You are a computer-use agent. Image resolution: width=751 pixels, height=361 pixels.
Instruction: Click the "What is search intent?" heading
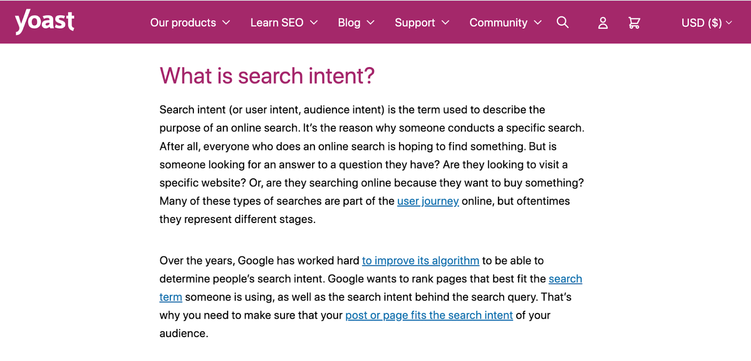click(267, 76)
